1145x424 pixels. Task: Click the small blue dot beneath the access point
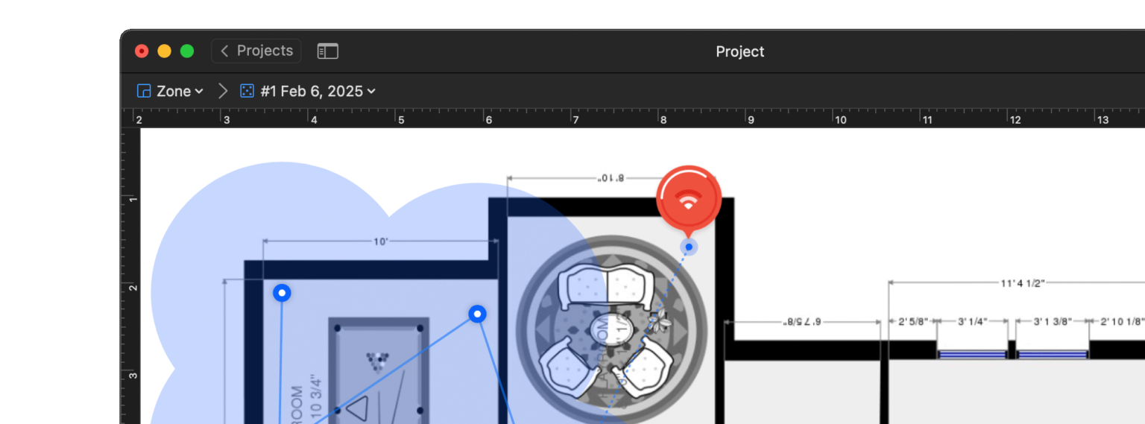(689, 247)
